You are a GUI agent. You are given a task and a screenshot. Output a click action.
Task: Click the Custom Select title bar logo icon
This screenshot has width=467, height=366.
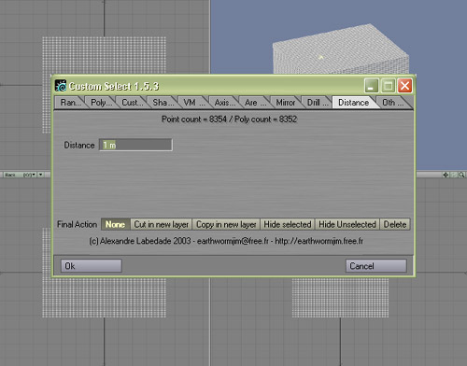click(61, 86)
